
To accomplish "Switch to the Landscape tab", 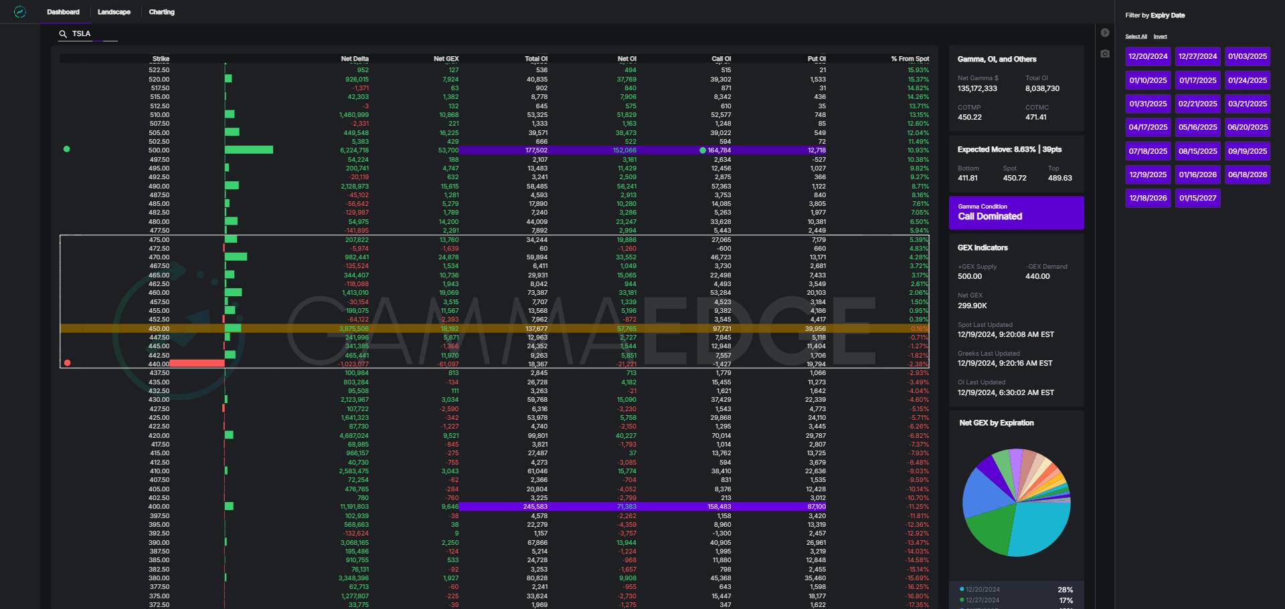I will tap(114, 12).
